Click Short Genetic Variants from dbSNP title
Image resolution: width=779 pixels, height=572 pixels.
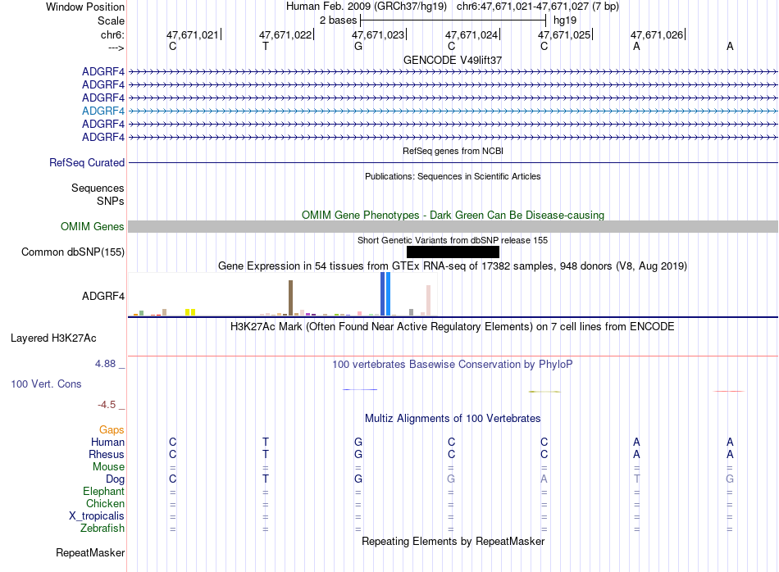453,240
